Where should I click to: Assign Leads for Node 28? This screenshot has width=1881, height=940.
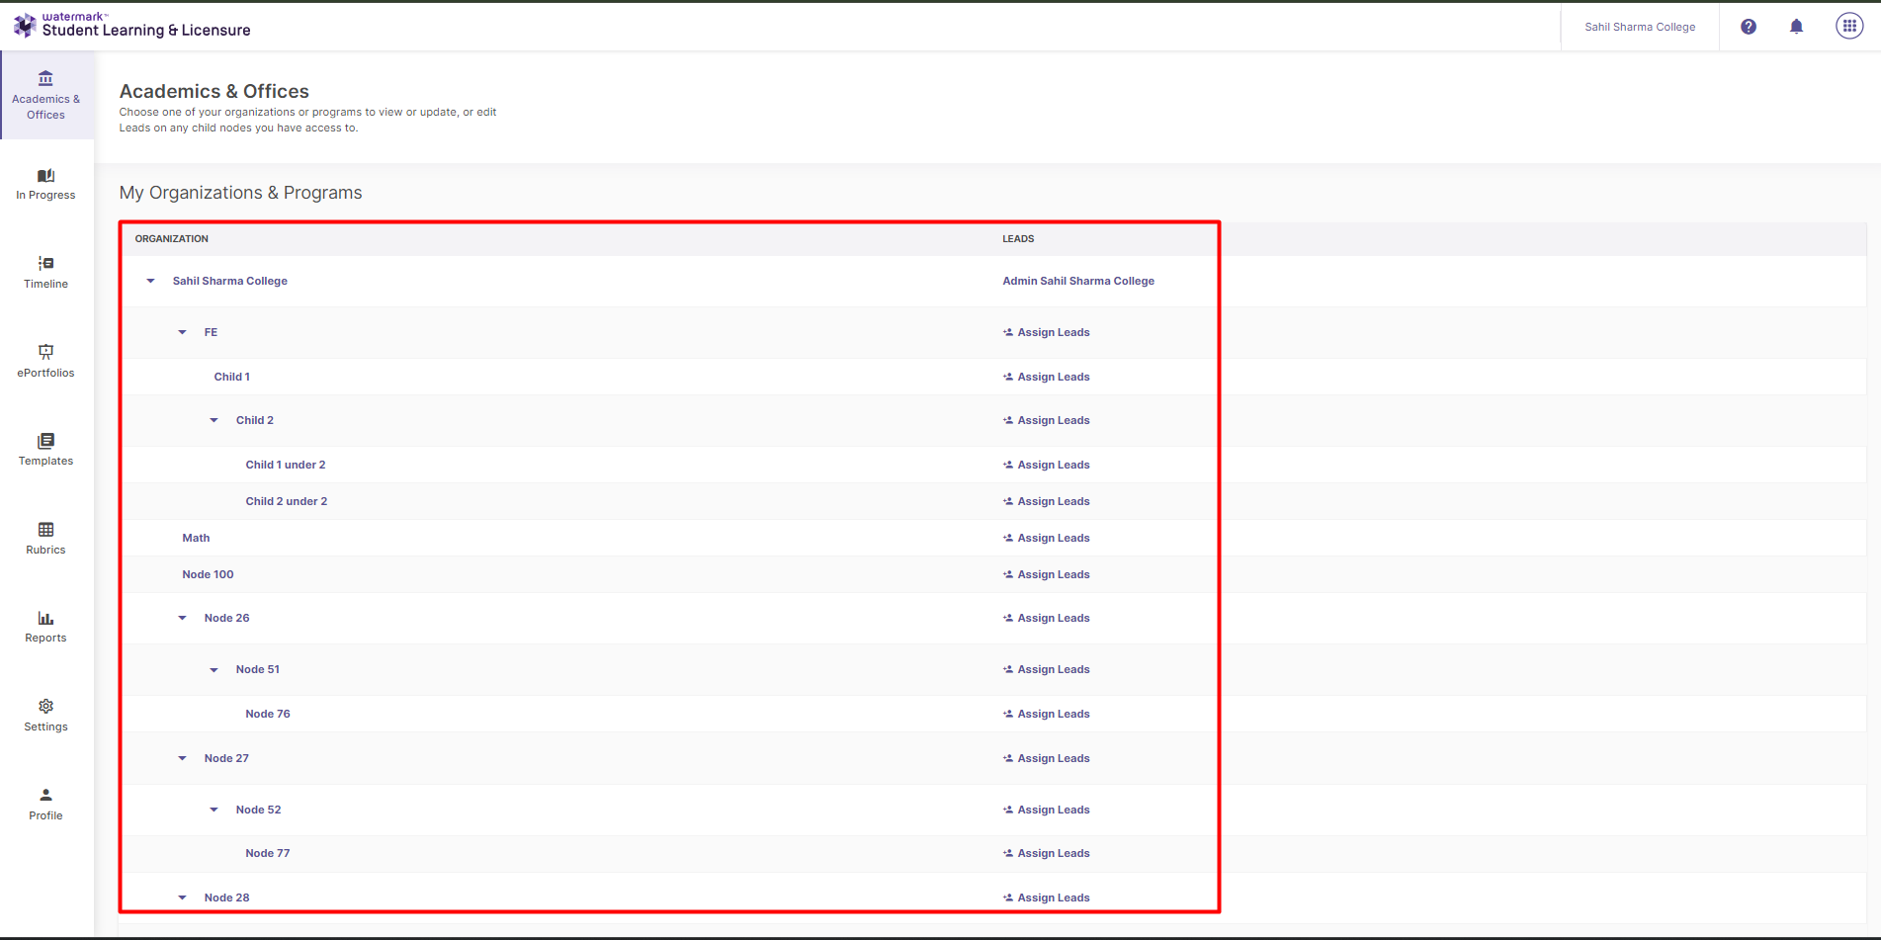[x=1046, y=897]
